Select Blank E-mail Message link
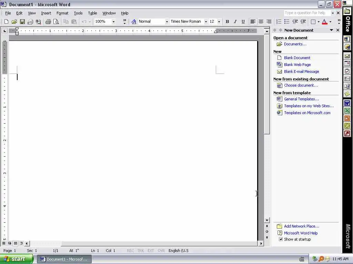This screenshot has height=264, width=353. coord(301,71)
